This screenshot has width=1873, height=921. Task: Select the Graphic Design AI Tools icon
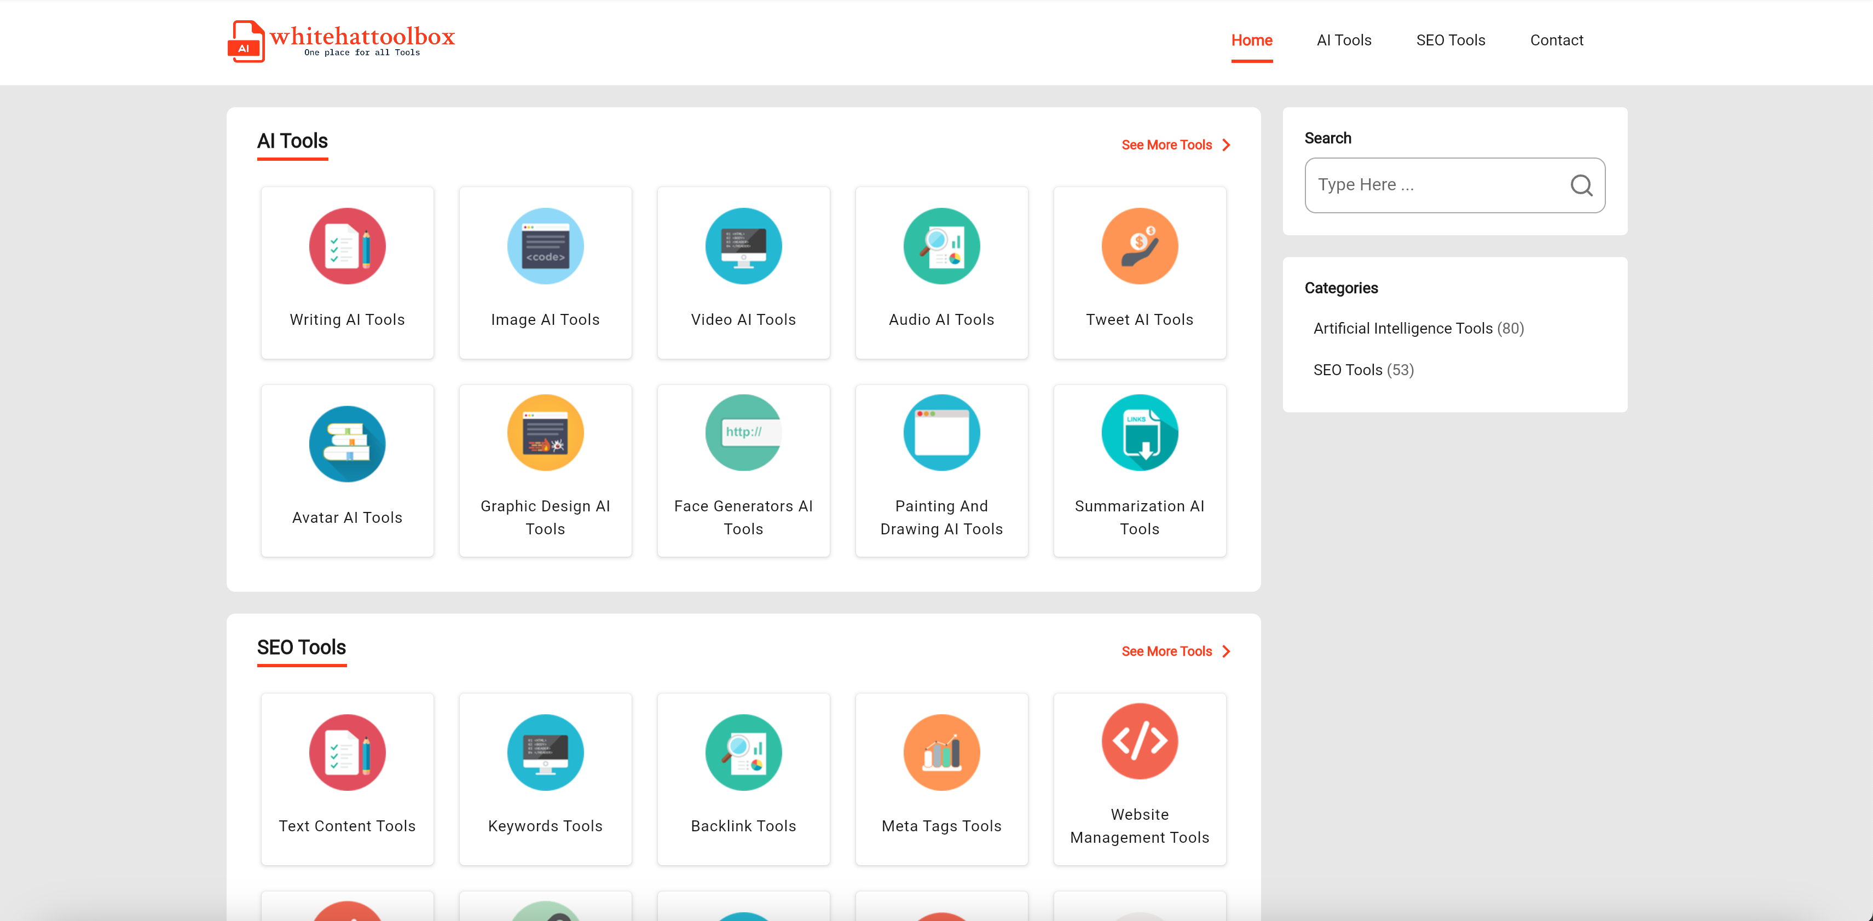545,433
